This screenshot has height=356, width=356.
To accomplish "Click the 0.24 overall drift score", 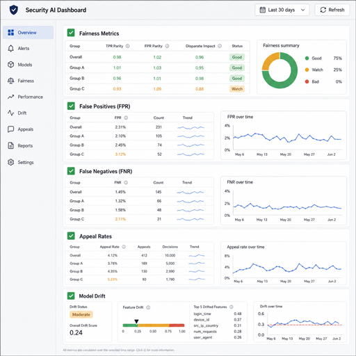I will 76,332.
